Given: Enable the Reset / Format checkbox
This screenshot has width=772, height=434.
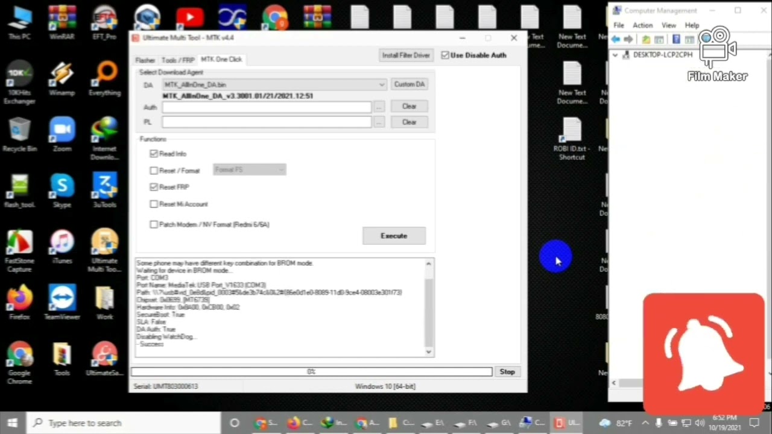Looking at the screenshot, I should pyautogui.click(x=154, y=171).
